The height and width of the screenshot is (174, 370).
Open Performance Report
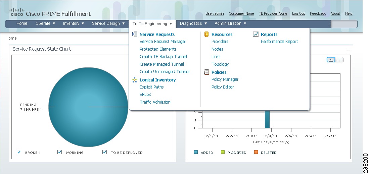point(279,42)
